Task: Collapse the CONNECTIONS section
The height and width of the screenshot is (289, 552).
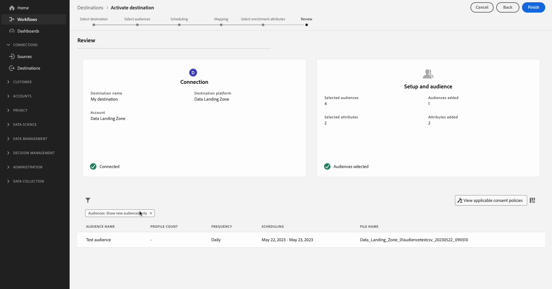Action: [x=23, y=45]
